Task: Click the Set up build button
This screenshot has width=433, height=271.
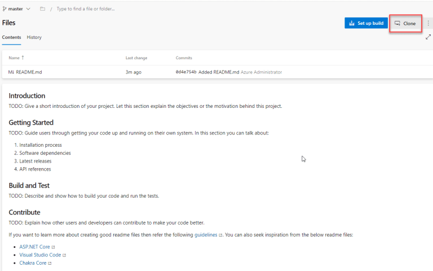Action: (x=366, y=23)
